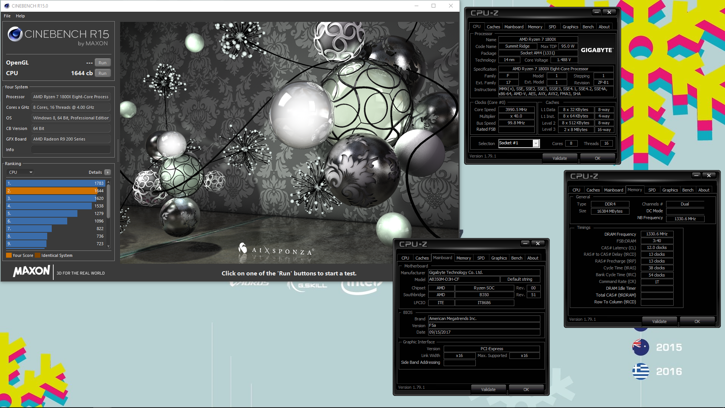This screenshot has width=725, height=408.
Task: Click the GFX Board AMD Radeon field
Action: tap(71, 139)
